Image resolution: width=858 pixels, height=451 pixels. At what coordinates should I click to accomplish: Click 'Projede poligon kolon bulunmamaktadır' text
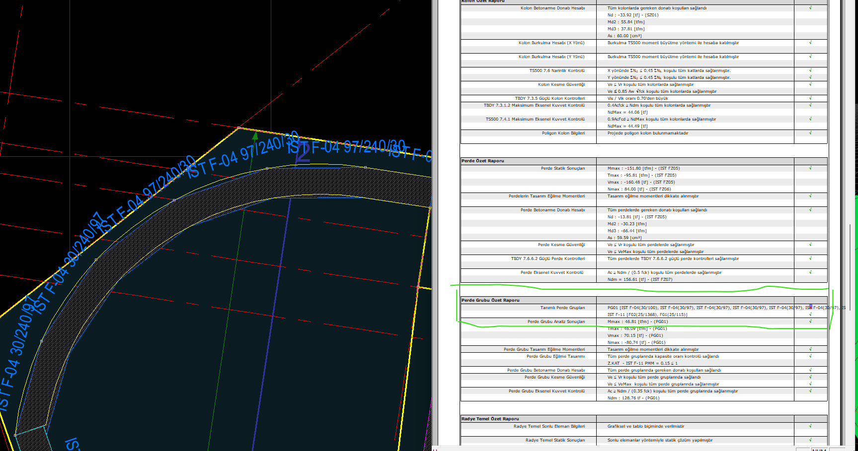point(647,133)
